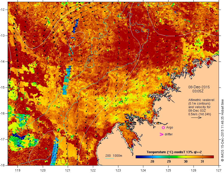Click the latitude axis label '-14'
This screenshot has width=224, height=173.
click(3, 62)
